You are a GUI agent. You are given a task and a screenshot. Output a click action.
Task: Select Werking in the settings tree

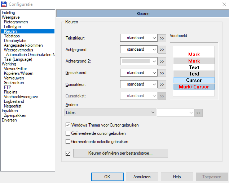[9, 64]
